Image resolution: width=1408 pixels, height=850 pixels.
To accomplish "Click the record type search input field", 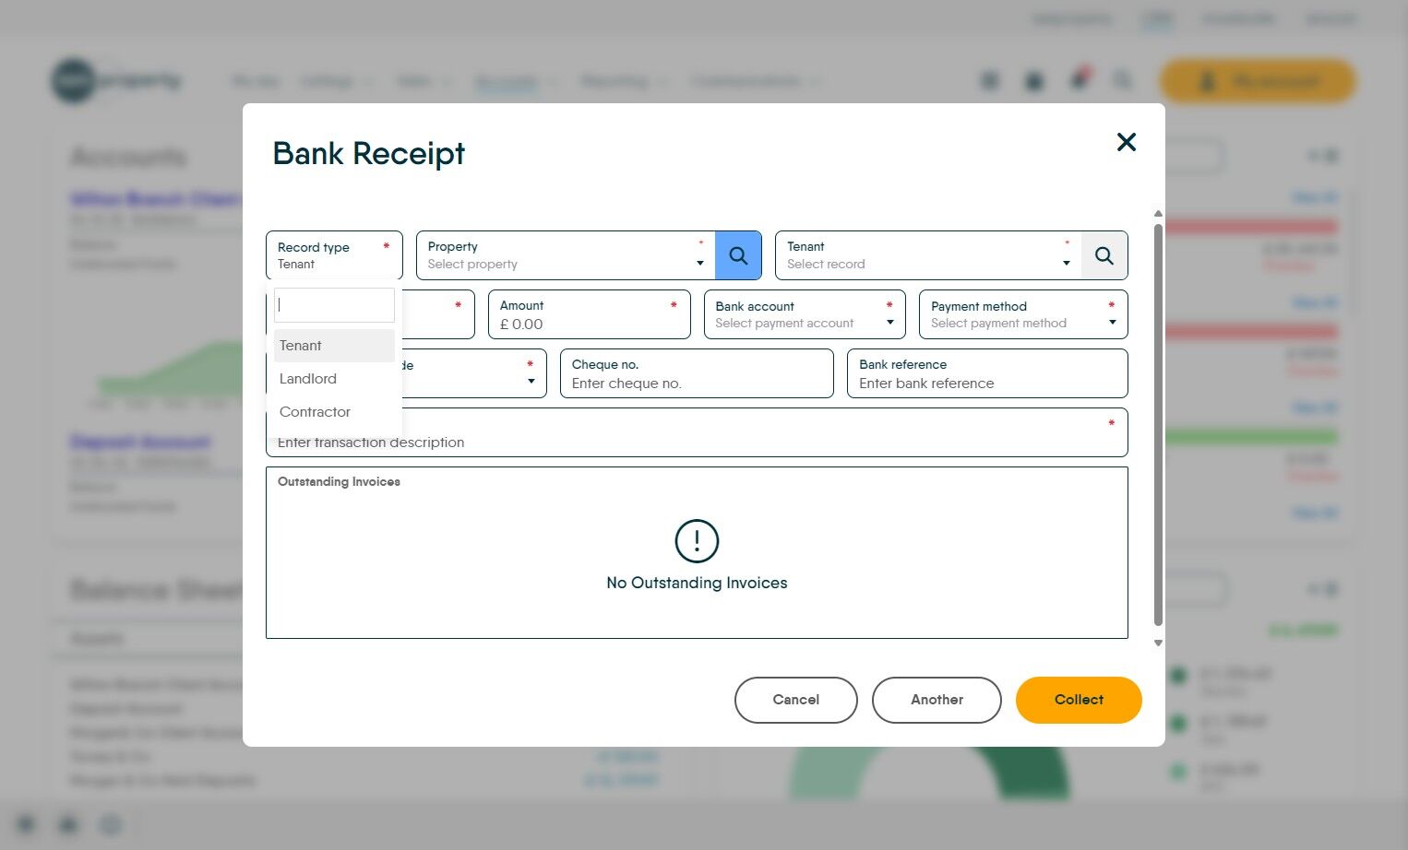I will 334,304.
